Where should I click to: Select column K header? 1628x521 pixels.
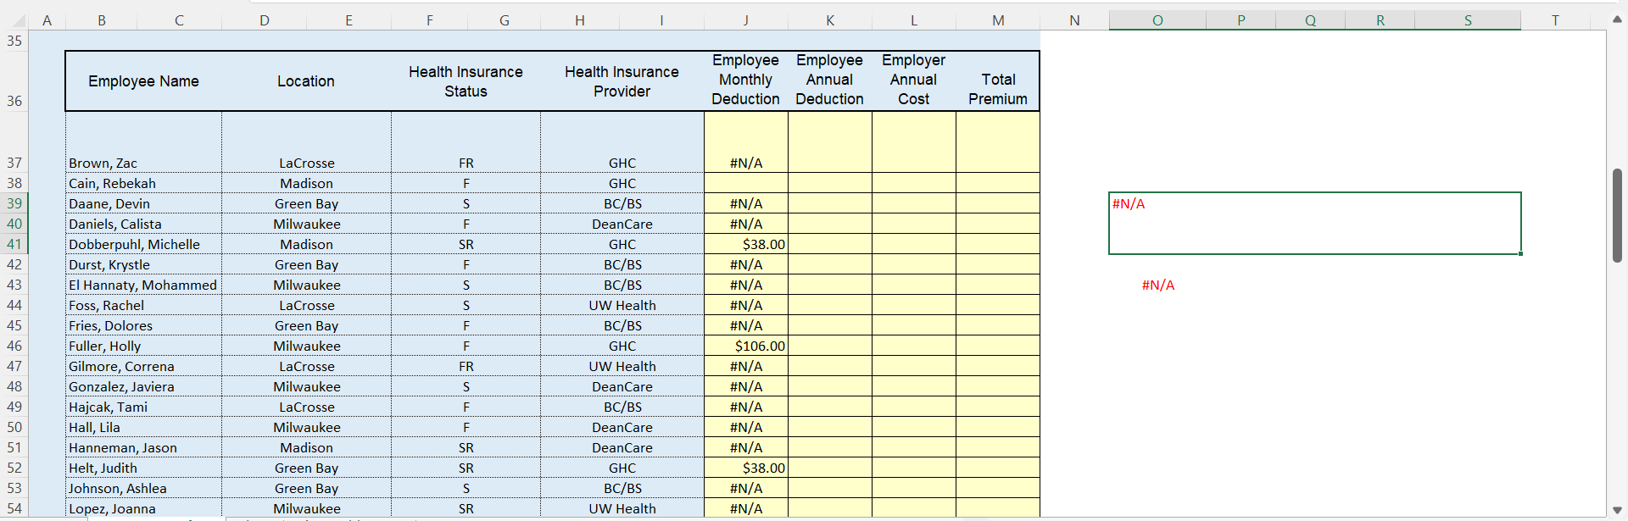pos(829,20)
